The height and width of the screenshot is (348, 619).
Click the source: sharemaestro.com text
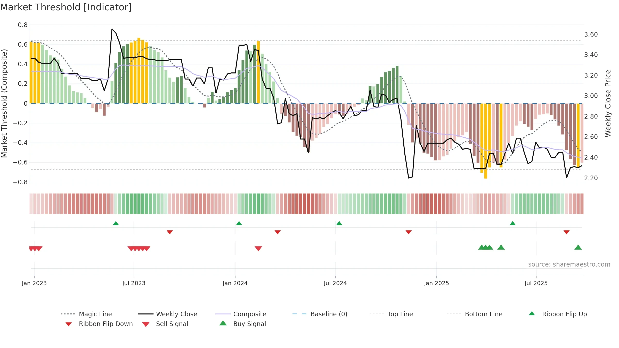pos(569,264)
